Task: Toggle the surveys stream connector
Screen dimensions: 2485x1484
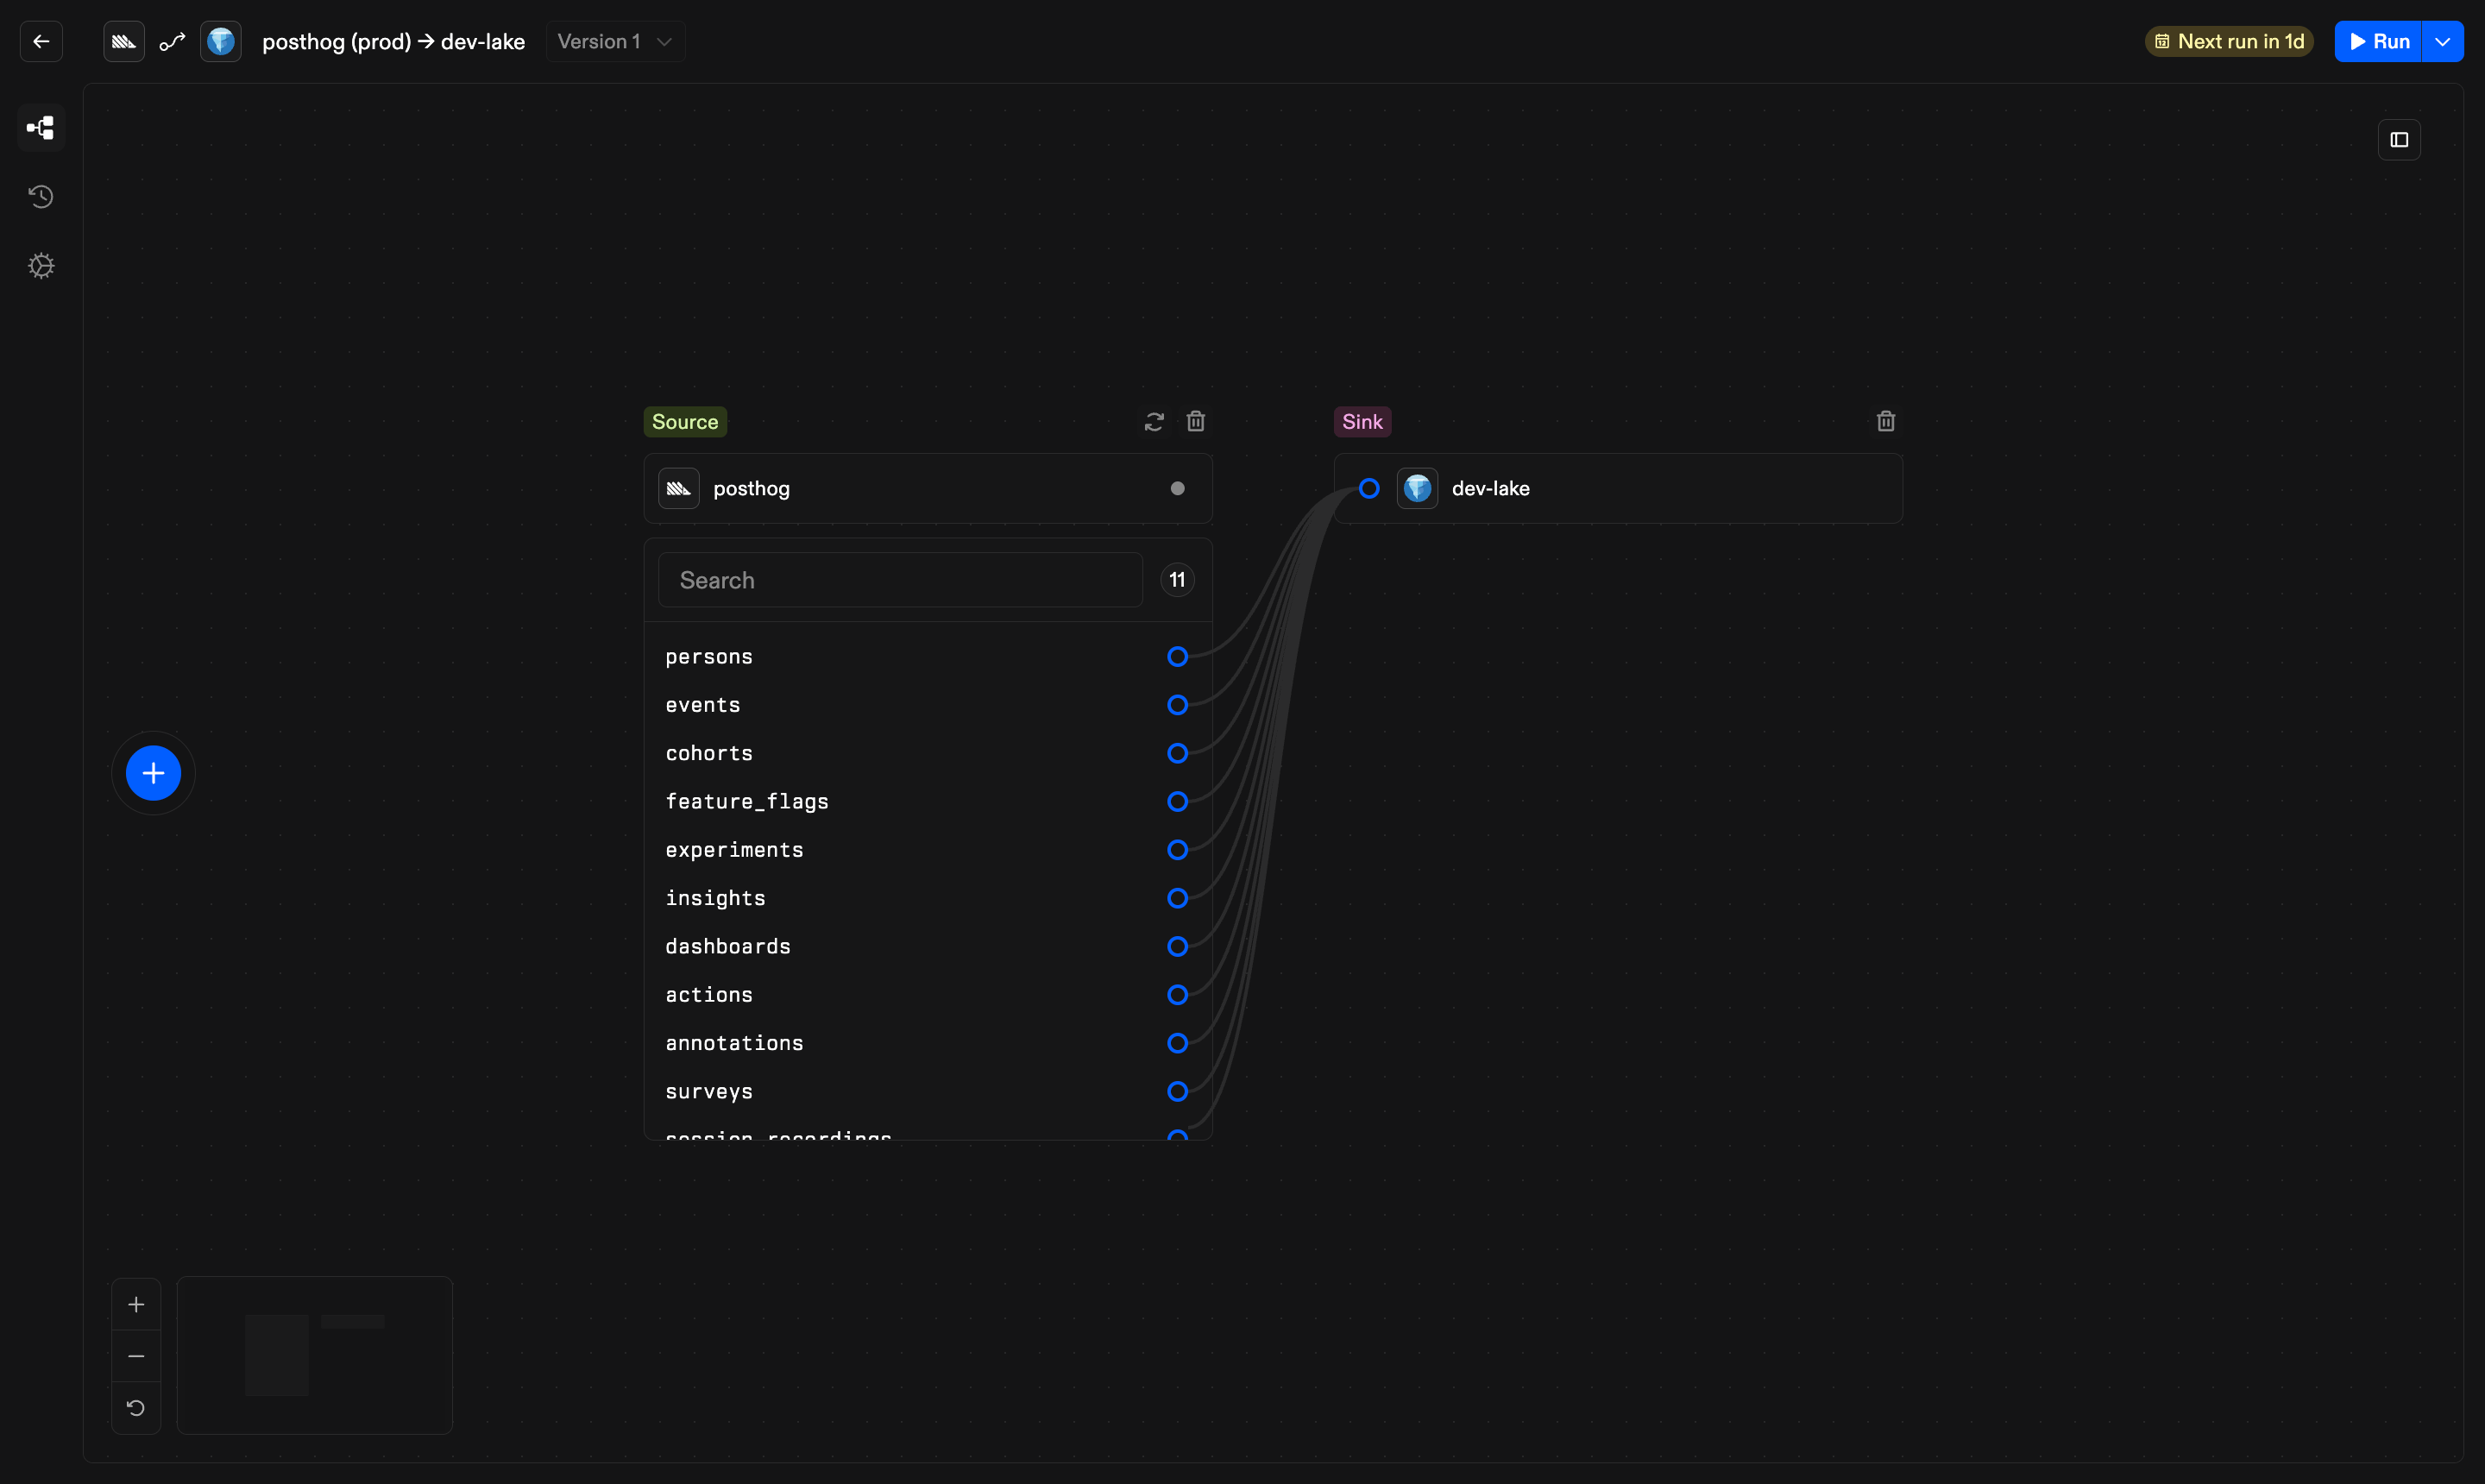Action: tap(1178, 1091)
